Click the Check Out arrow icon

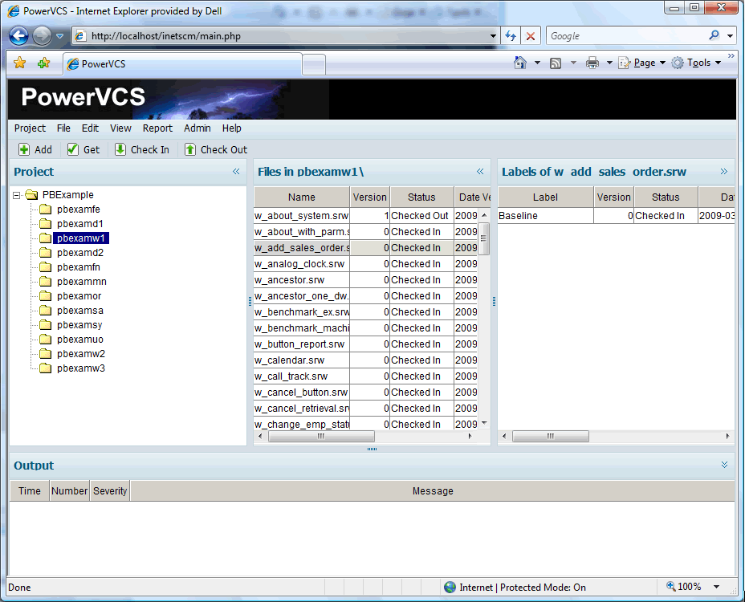tap(190, 149)
